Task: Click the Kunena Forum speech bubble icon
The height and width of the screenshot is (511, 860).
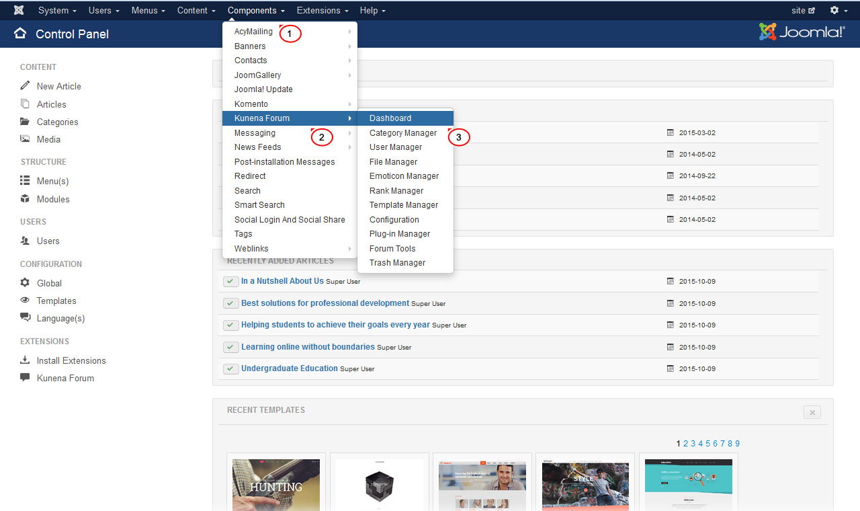Action: point(25,377)
